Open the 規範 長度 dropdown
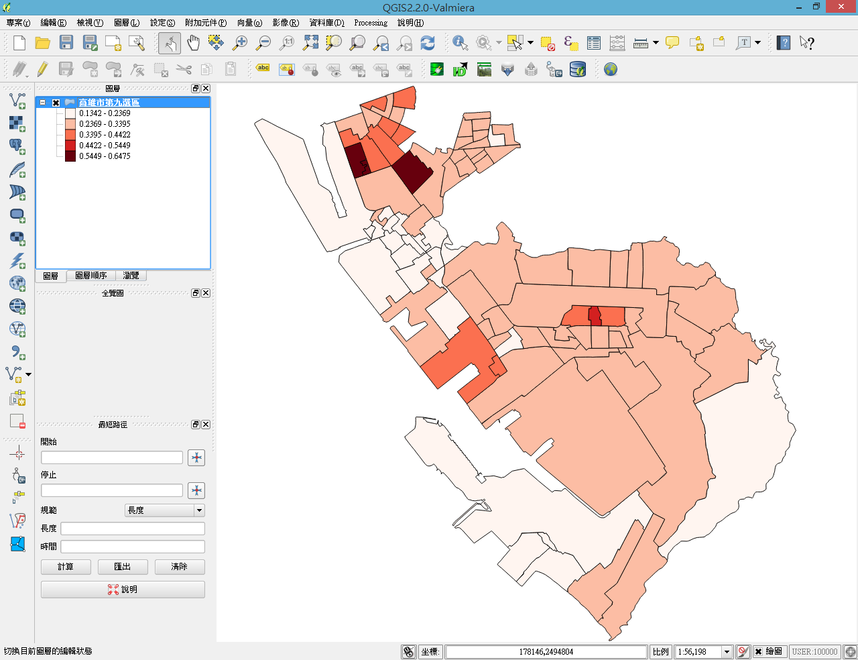858x660 pixels. point(164,510)
